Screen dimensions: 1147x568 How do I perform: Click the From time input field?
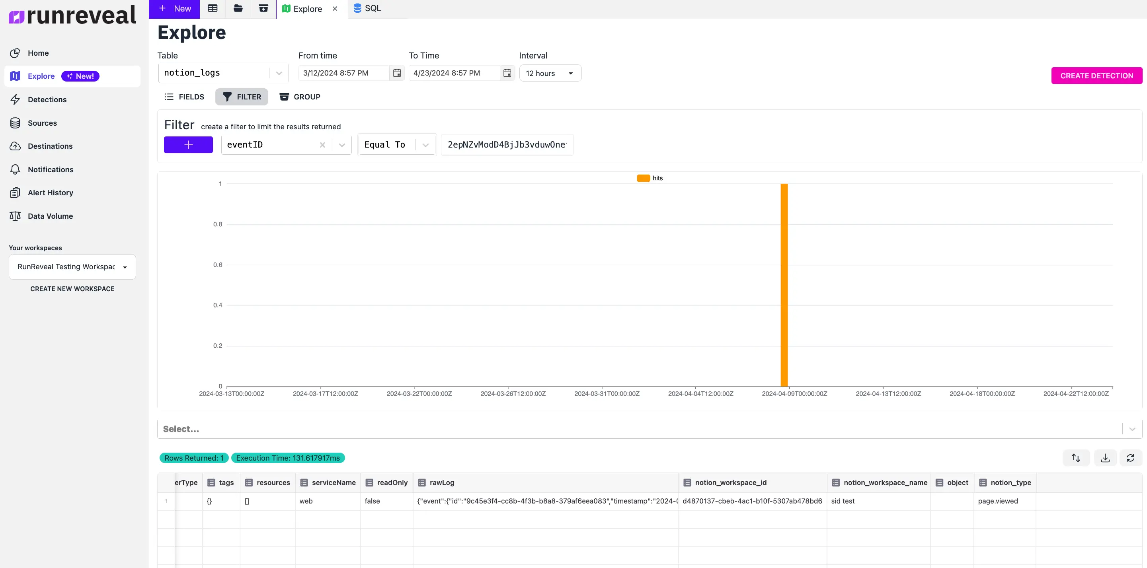point(344,73)
